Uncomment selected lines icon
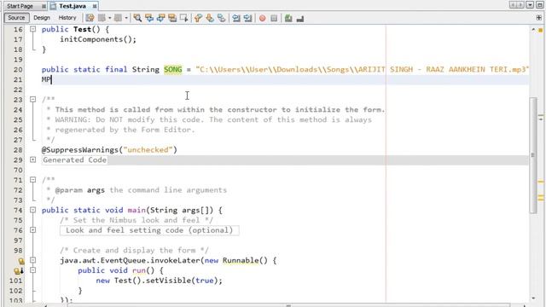This screenshot has height=307, width=546. pyautogui.click(x=299, y=19)
